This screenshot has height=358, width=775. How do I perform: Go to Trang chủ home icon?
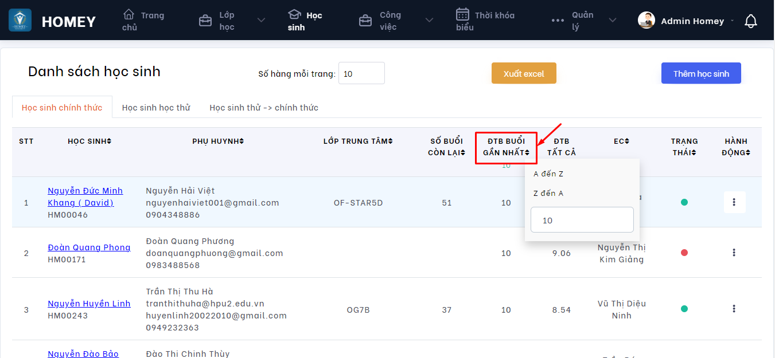click(129, 14)
